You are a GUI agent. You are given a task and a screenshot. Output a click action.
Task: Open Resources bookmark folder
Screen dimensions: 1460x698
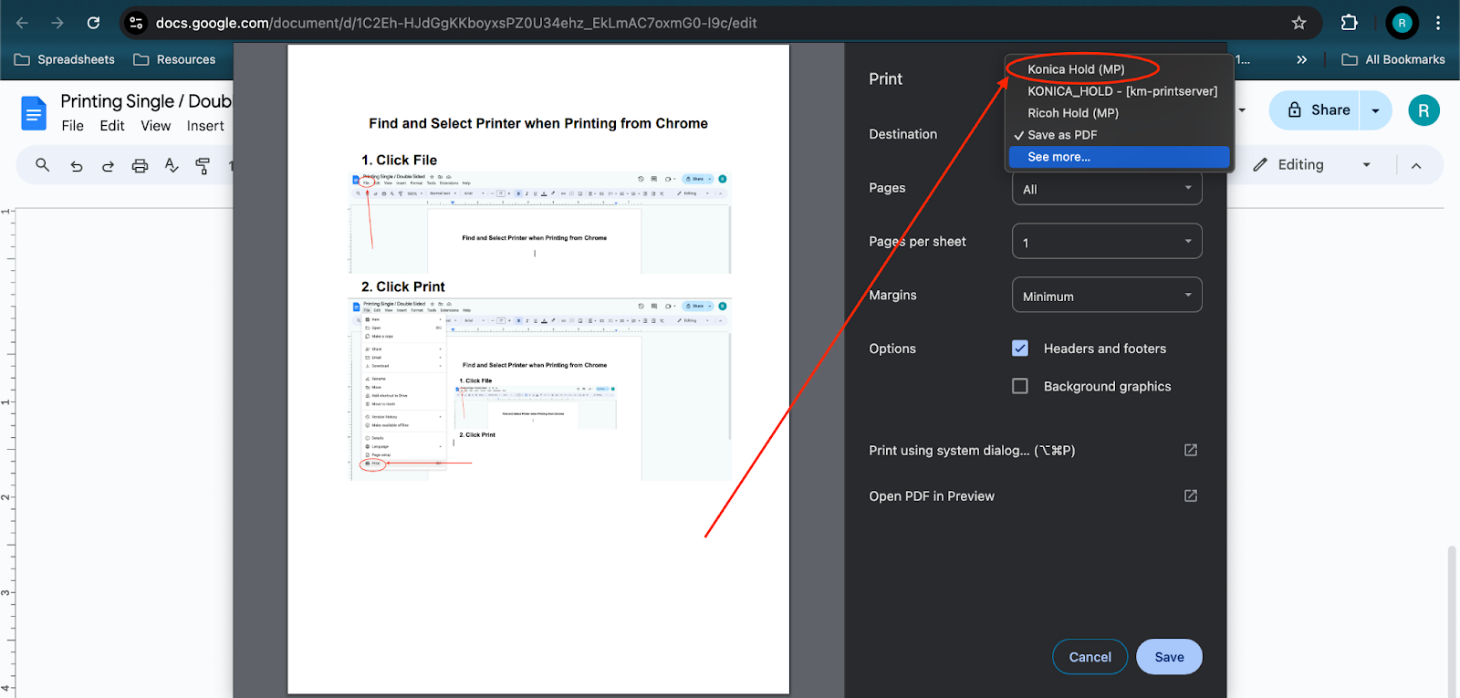click(174, 59)
